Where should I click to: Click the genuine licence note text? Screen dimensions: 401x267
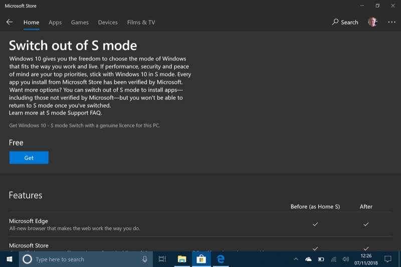click(x=85, y=125)
